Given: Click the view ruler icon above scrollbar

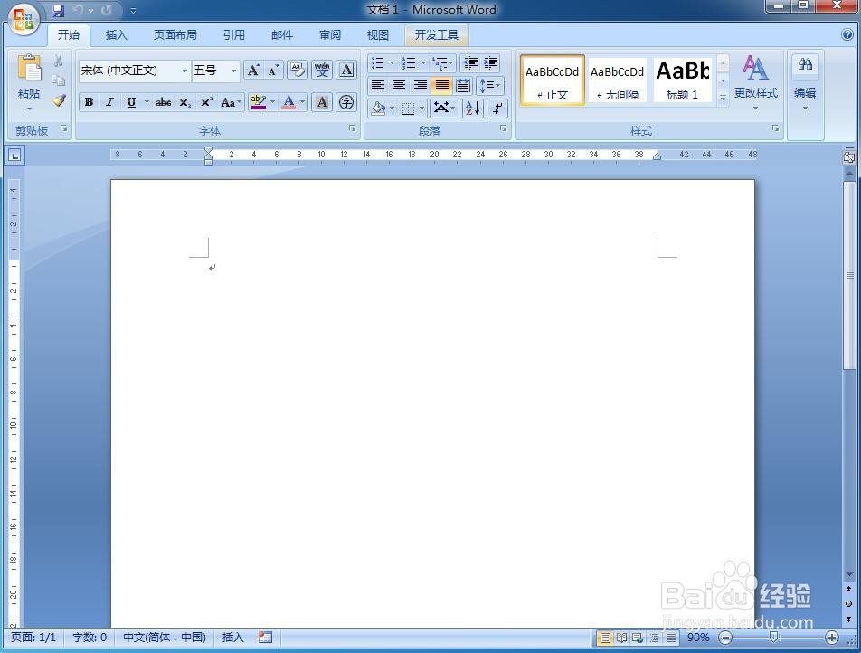Looking at the screenshot, I should click(x=849, y=157).
